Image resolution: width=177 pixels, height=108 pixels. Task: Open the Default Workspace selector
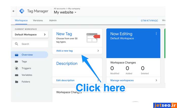pos(30,35)
